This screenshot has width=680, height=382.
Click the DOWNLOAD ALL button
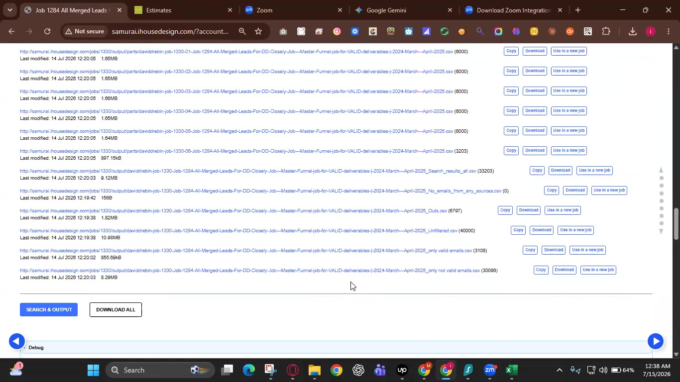tap(115, 309)
